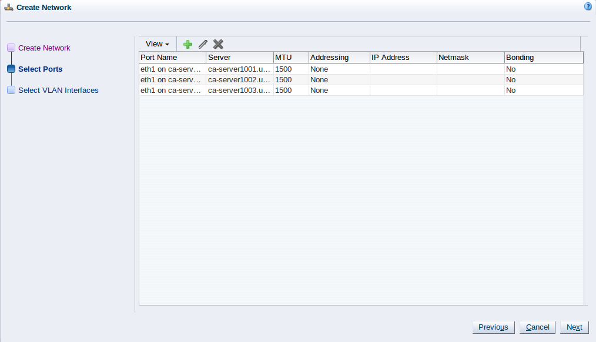
Task: Click the None addressing cell for ca-server1002
Action: click(x=339, y=80)
